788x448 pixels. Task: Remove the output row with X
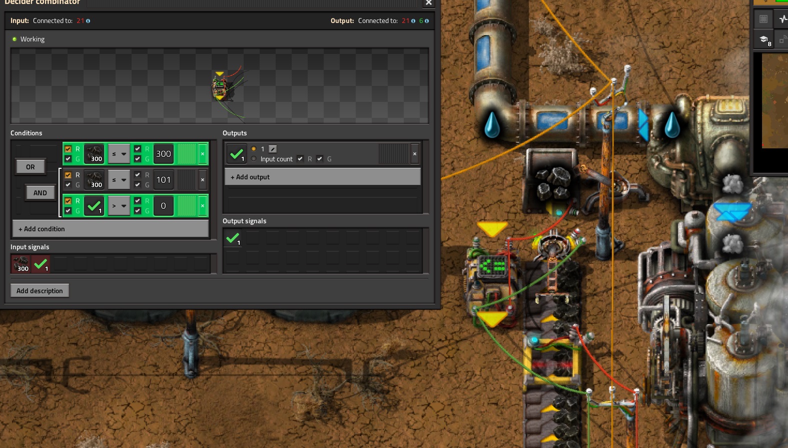[x=414, y=154]
